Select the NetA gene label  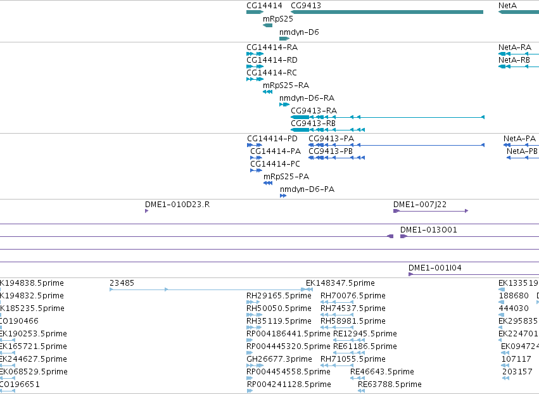click(x=507, y=6)
